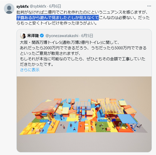Open the @sybkkfx handle link
Image resolution: width=156 pixels, height=155 pixels.
(38, 6)
